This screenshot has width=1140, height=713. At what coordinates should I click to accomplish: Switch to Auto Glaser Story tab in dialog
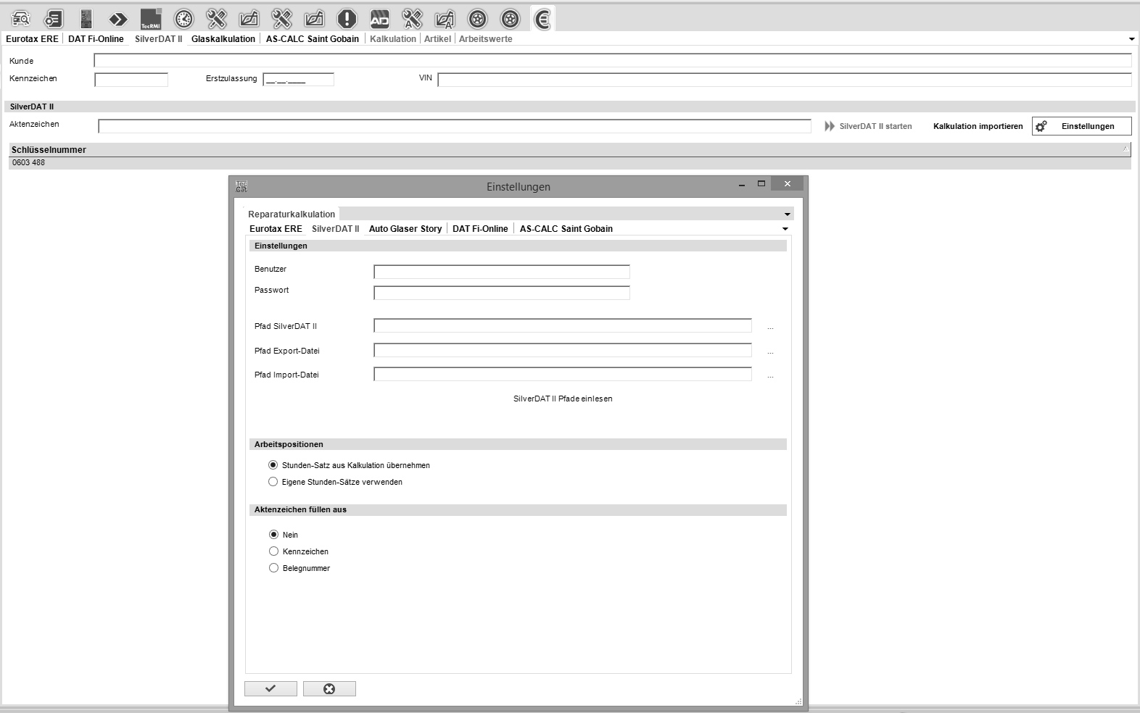[x=405, y=229]
